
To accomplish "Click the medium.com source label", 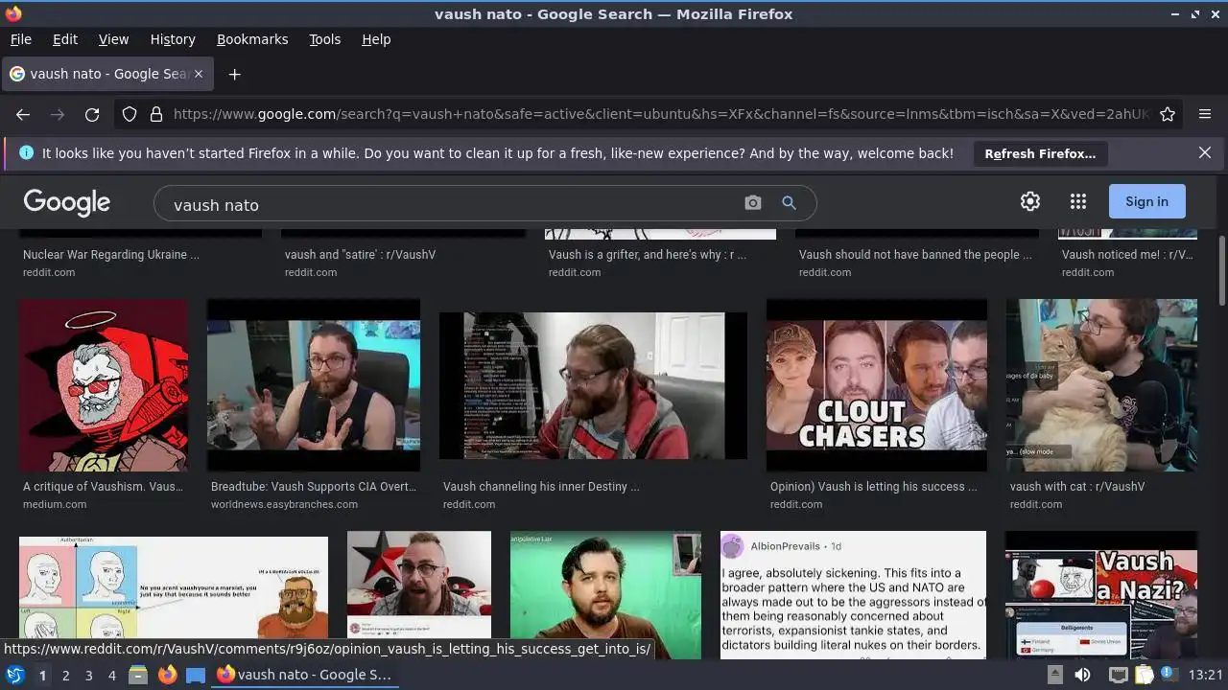I will coord(55,504).
